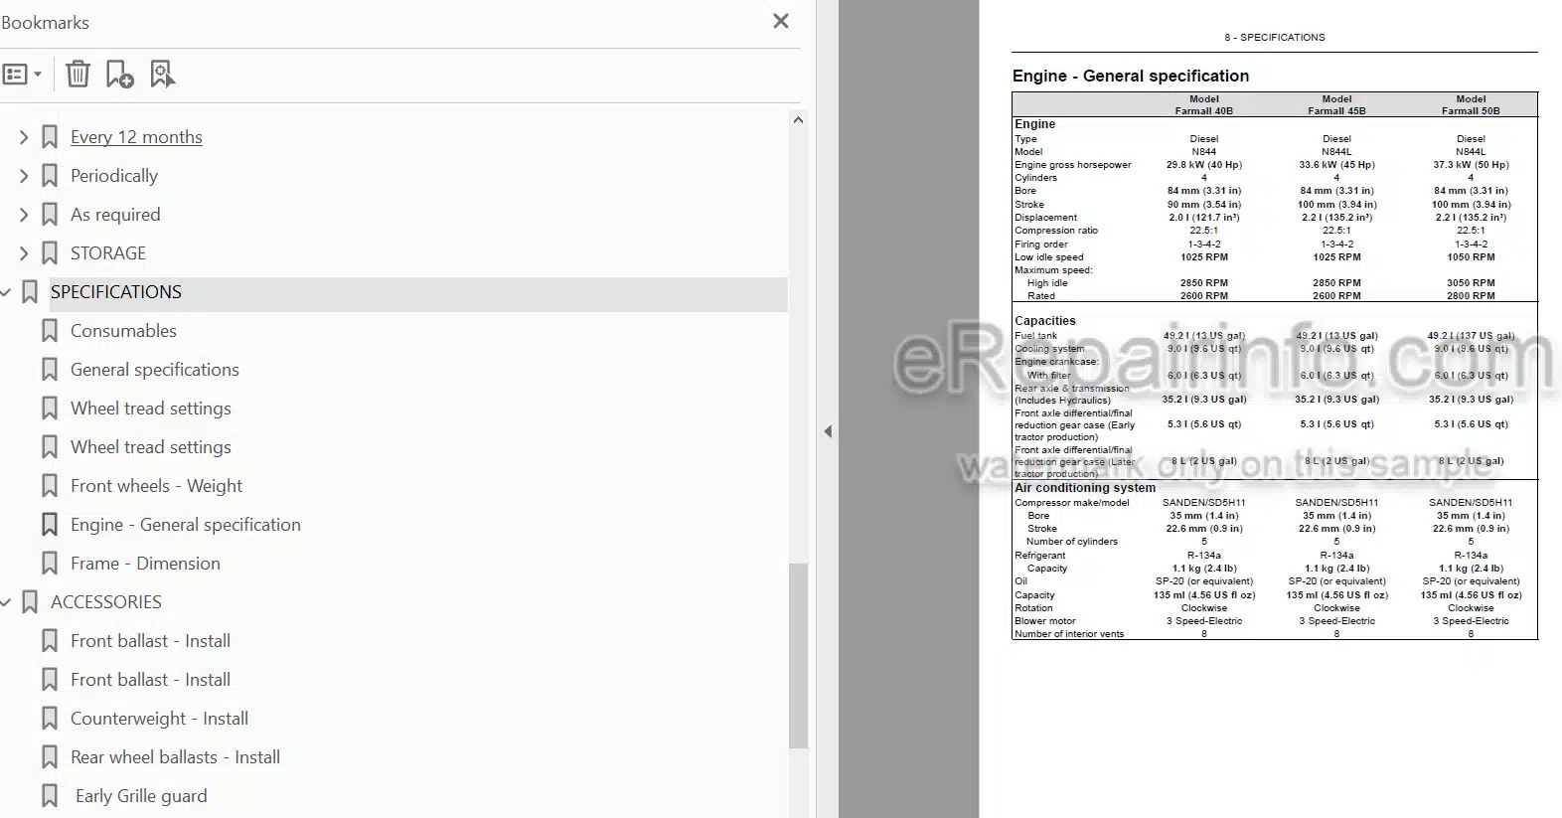Image resolution: width=1562 pixels, height=818 pixels.
Task: Click the Farmall 50B model column header
Action: click(1471, 105)
